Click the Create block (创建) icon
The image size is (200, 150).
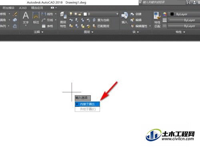pyautogui.click(x=132, y=14)
